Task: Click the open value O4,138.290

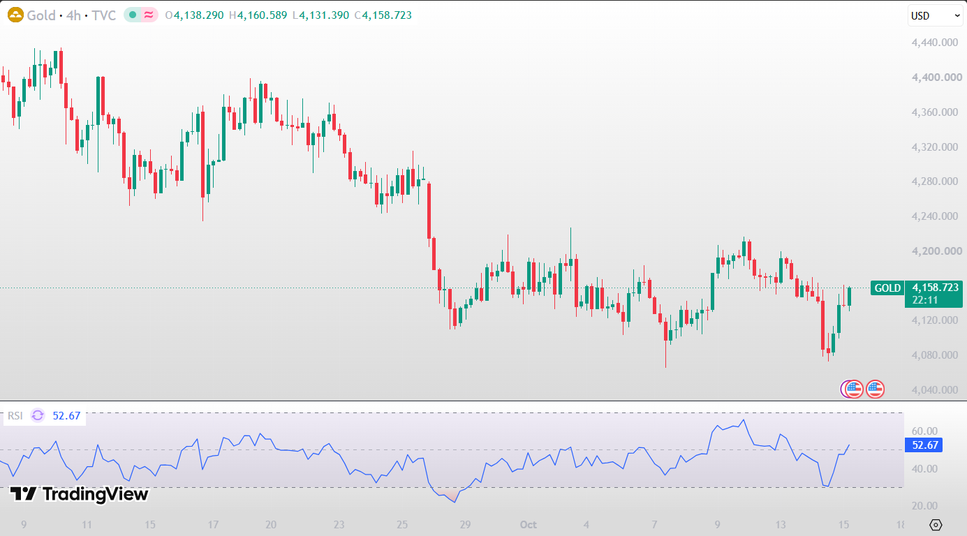Action: coord(194,15)
